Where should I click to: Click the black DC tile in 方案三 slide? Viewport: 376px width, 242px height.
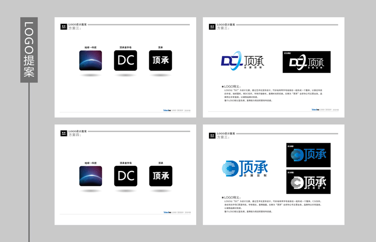pyautogui.click(x=126, y=60)
